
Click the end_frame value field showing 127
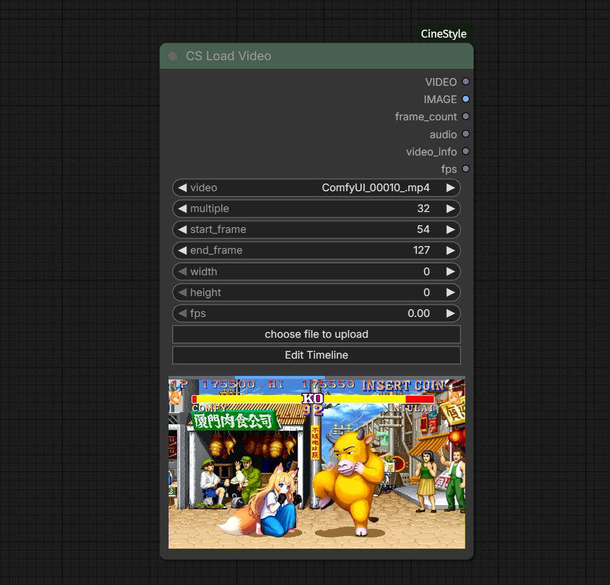(x=316, y=250)
